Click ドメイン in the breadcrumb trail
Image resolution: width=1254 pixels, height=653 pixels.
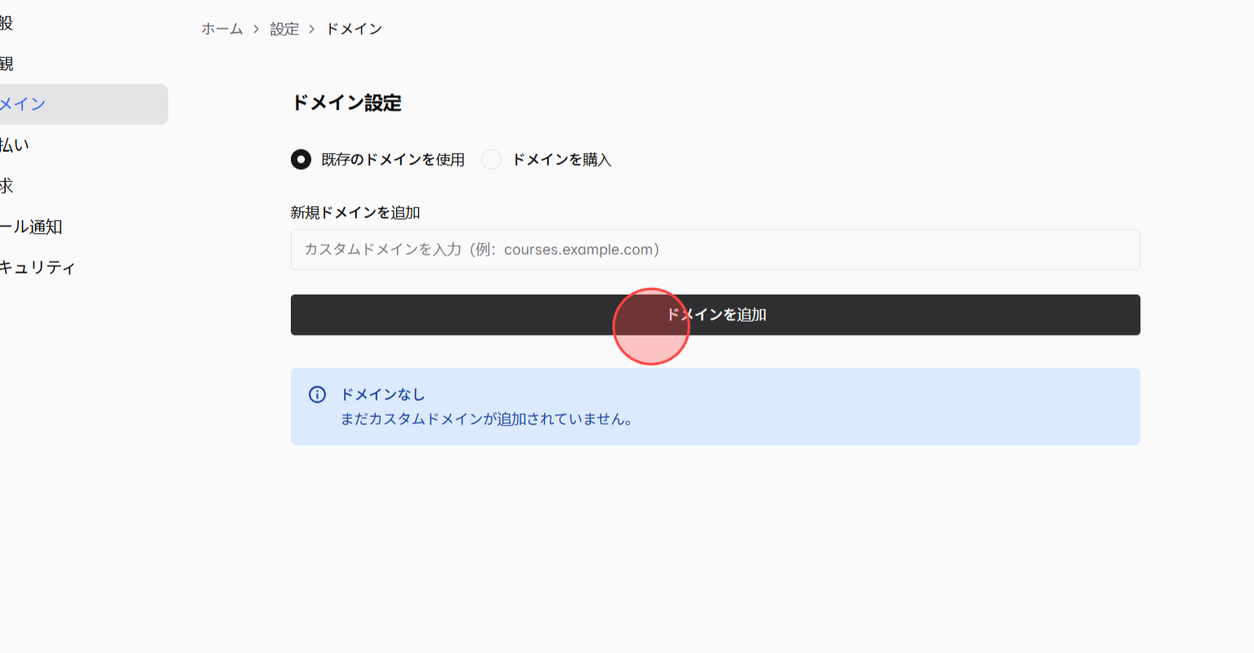click(354, 29)
